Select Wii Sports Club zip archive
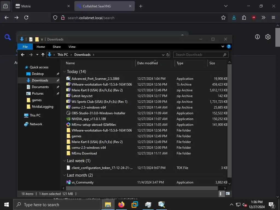The width and height of the screenshot is (280, 210). coord(147,102)
